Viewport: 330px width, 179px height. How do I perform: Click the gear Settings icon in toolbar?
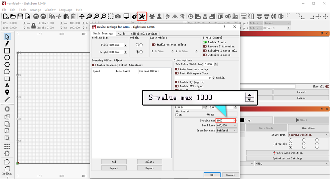point(134,17)
